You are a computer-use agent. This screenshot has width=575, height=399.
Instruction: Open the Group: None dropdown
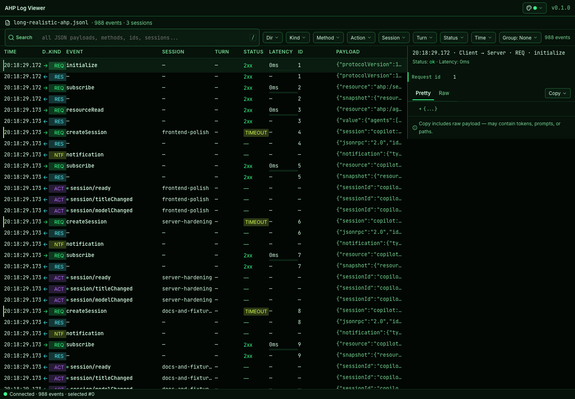tap(520, 38)
